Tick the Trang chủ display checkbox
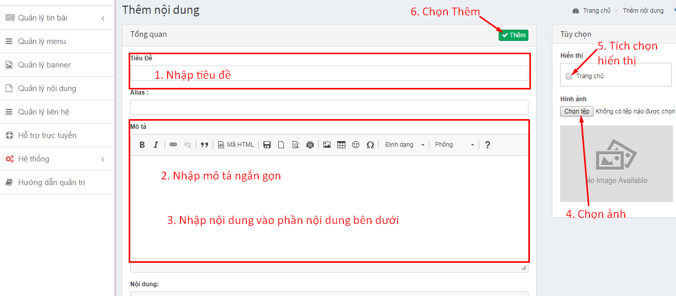676x296 pixels. pos(569,76)
